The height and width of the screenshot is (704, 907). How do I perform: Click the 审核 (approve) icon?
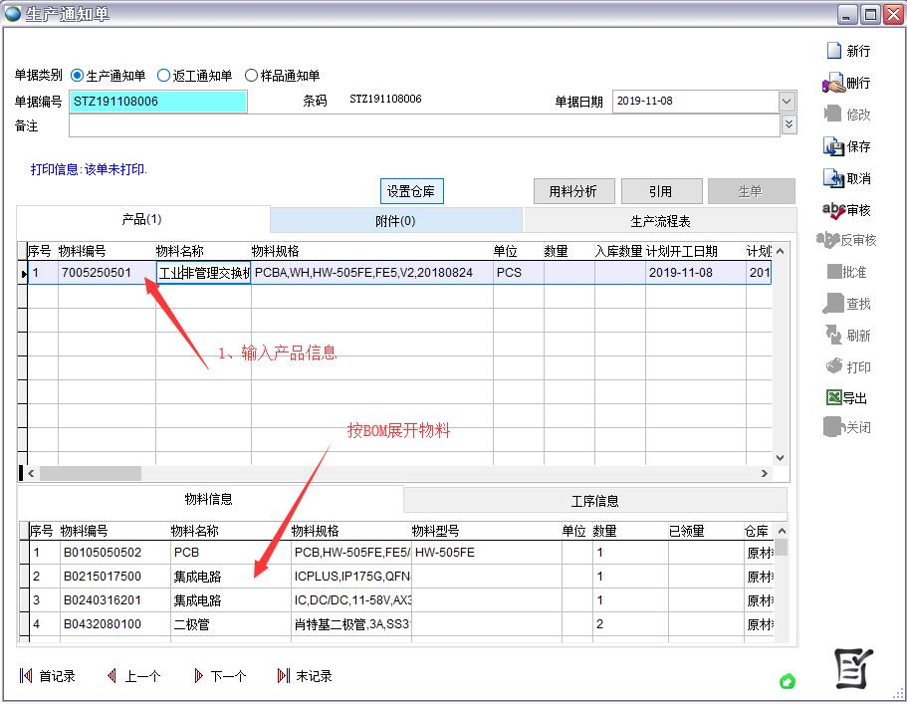click(833, 210)
